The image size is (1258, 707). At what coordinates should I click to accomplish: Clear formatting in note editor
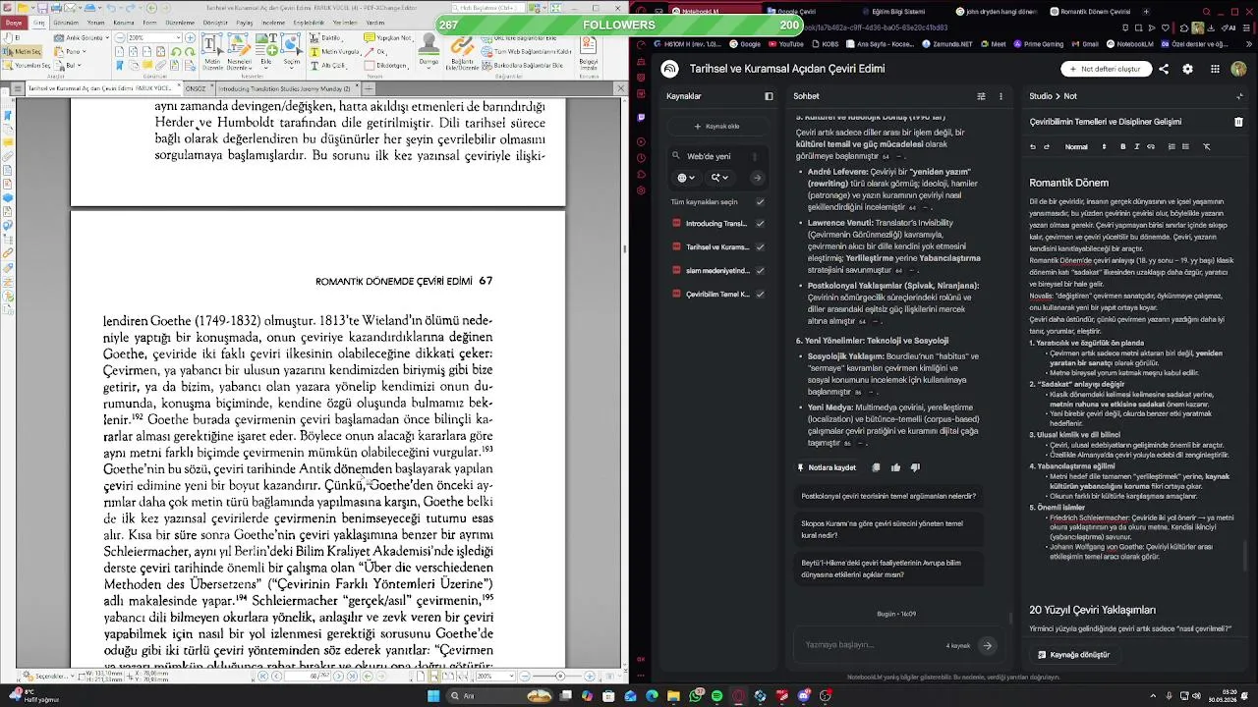pyautogui.click(x=1207, y=146)
